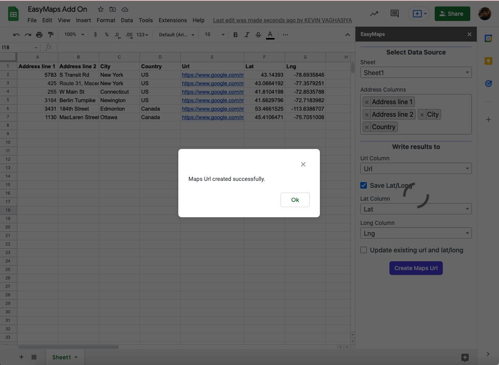The width and height of the screenshot is (499, 365).
Task: Open Google Calendar side panel
Action: 488,38
